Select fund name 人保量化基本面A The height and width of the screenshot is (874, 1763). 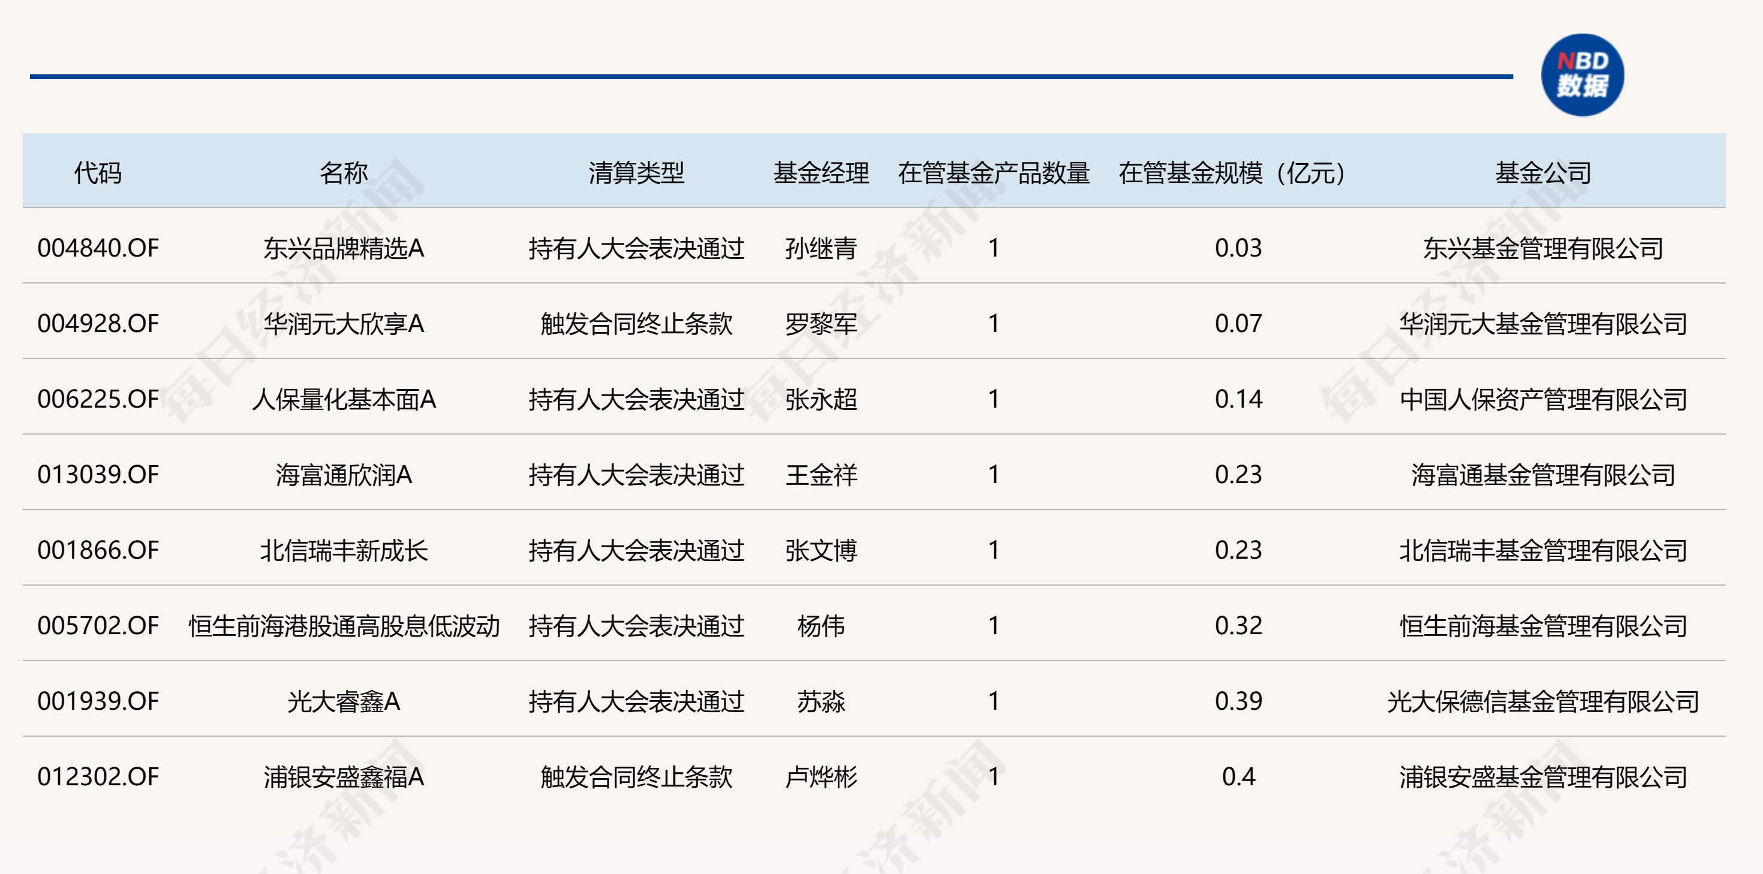(x=344, y=399)
